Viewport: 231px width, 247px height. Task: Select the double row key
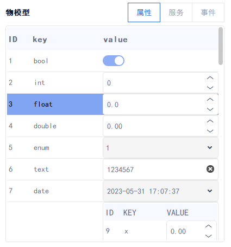click(x=45, y=126)
